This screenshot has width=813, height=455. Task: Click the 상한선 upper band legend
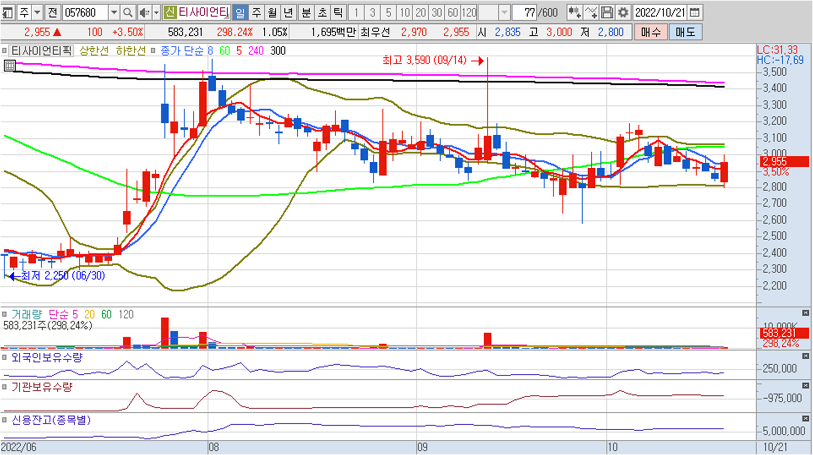[94, 50]
